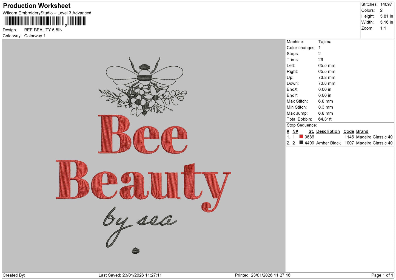Click the Stitches value '14097'
Viewport: 396px width, 280px height.
pos(386,4)
